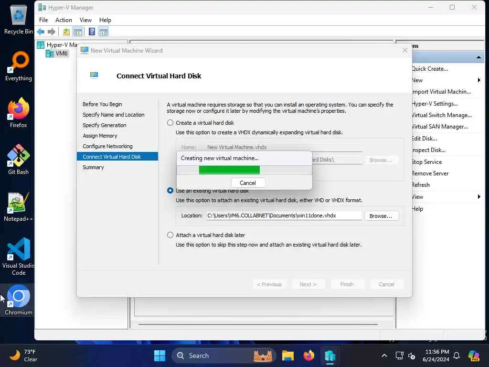Click the Hyper-V Manager taskbar icon
This screenshot has width=489, height=367.
click(330, 356)
